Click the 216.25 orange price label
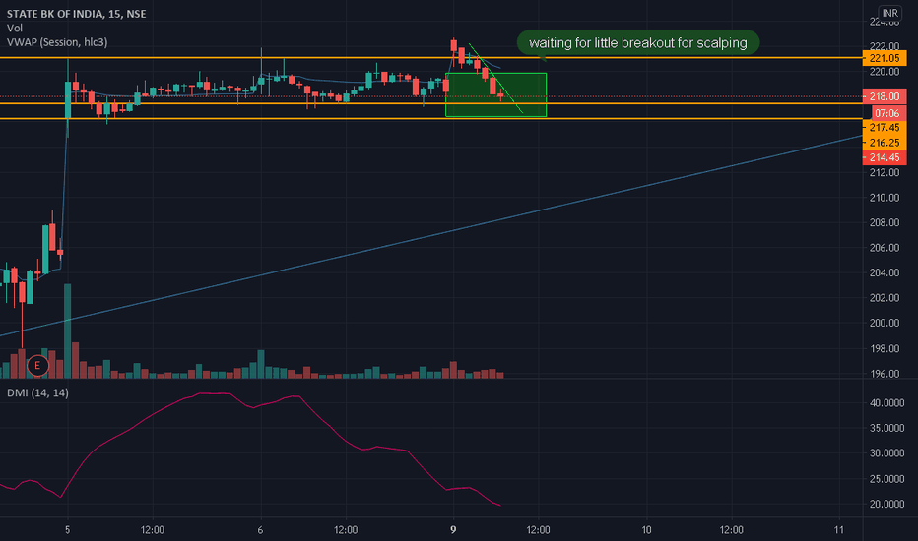Viewport: 918px width, 541px height. click(x=885, y=143)
